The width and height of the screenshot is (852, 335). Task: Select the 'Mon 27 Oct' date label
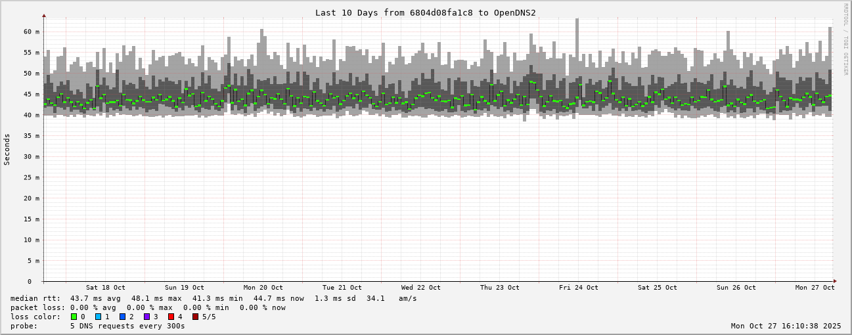tap(815, 288)
